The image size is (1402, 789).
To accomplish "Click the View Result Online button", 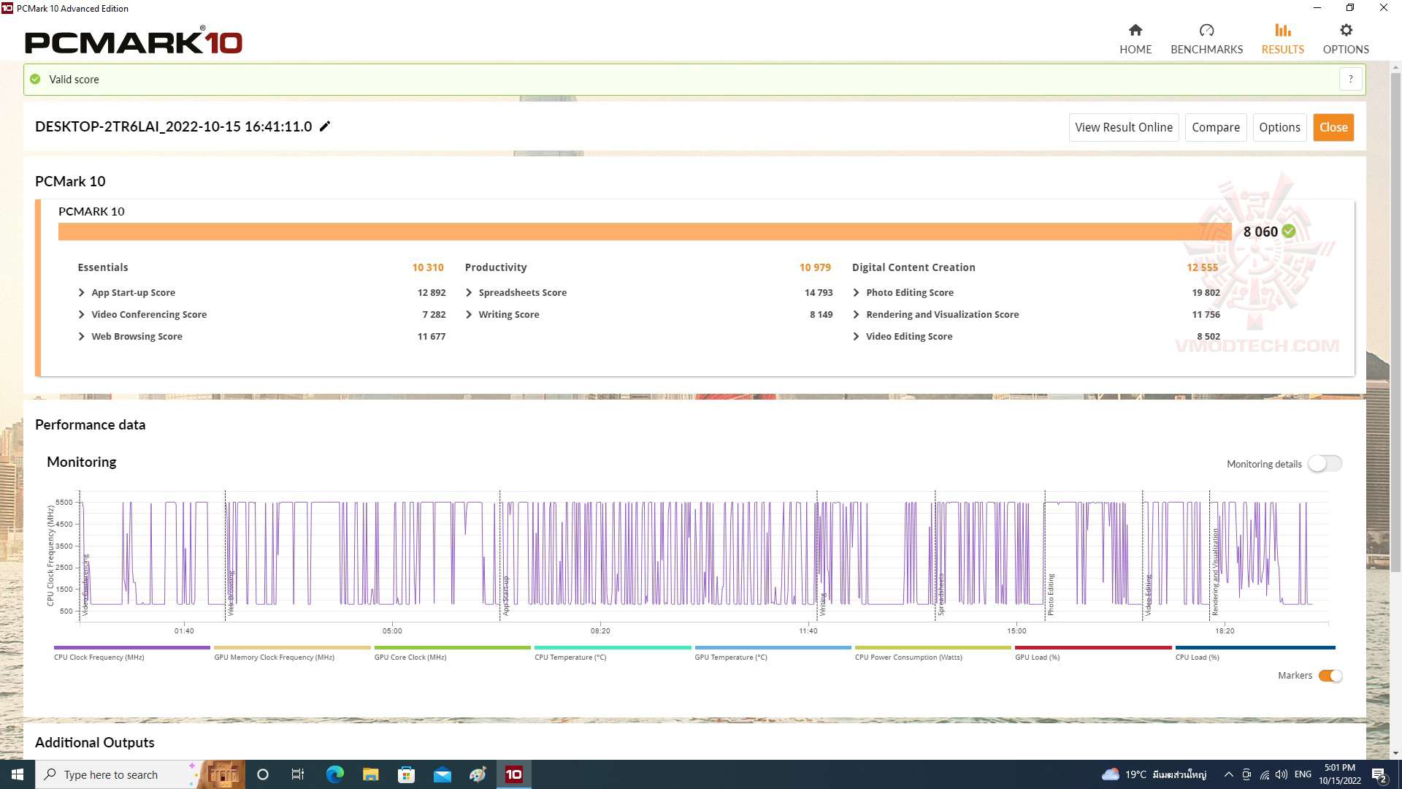I will [x=1123, y=127].
